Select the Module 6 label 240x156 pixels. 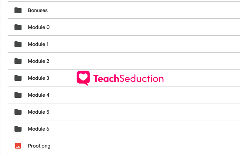[38, 129]
